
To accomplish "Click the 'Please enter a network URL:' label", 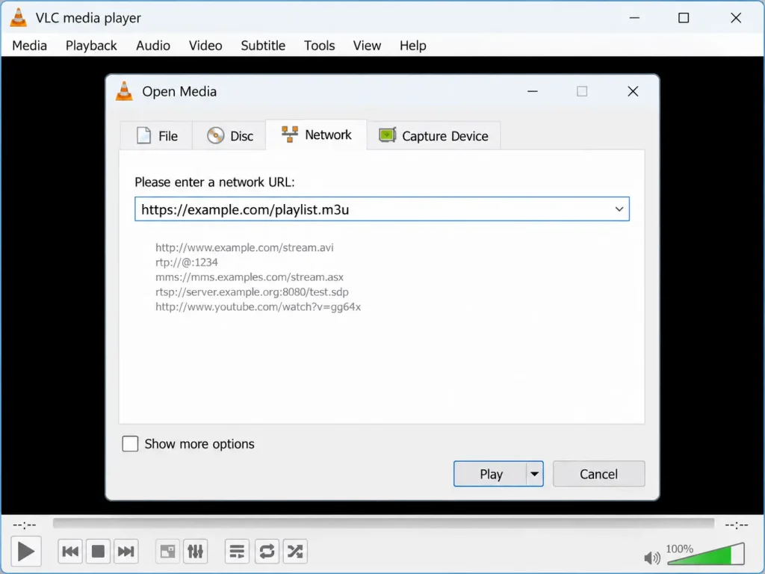I will point(214,182).
